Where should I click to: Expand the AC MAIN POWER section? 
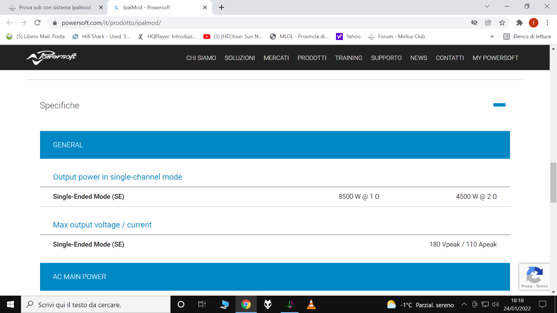click(275, 276)
